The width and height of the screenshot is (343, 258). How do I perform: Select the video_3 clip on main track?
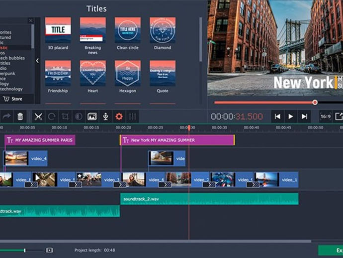click(98, 179)
